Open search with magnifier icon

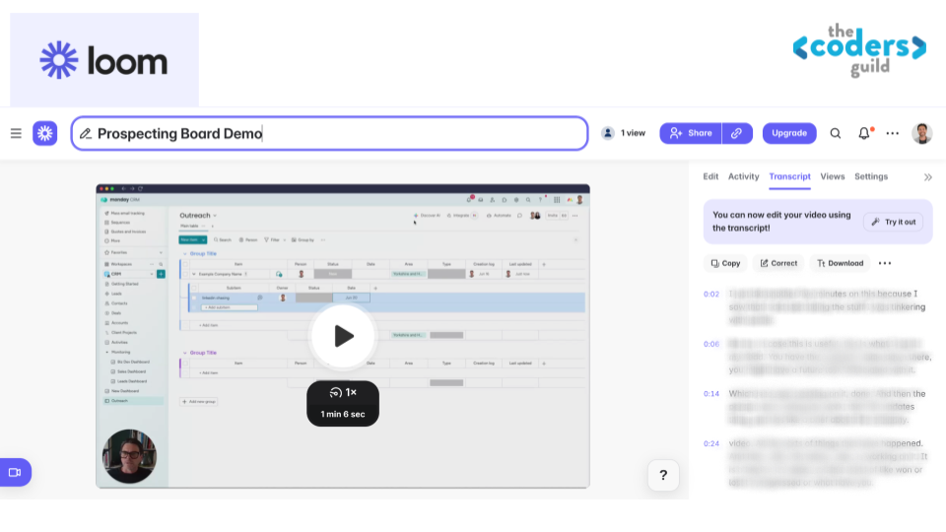click(835, 133)
